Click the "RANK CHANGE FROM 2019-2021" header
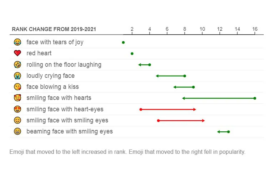Image resolution: width=273 pixels, height=182 pixels. [x=54, y=29]
